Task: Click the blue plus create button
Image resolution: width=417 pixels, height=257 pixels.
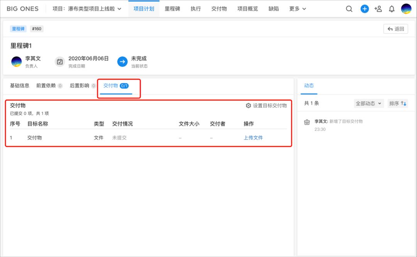Action: pos(364,9)
